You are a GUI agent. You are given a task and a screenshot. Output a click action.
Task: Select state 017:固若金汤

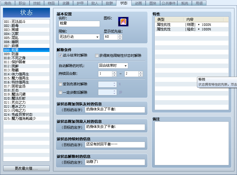26,86
